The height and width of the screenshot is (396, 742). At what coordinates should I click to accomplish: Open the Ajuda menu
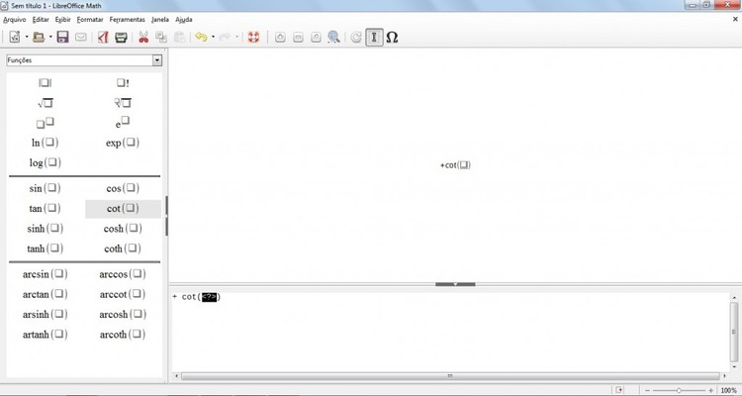[x=184, y=20]
